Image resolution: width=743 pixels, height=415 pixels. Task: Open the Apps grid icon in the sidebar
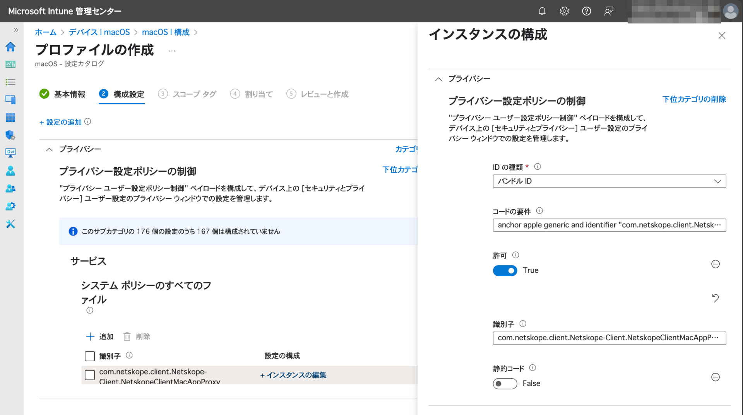pos(10,118)
